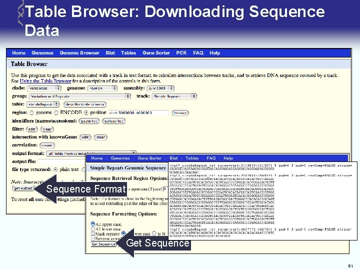The height and width of the screenshot is (270, 360).
Task: Expand the track dropdown showing Simple Repeats
Action: point(174,96)
